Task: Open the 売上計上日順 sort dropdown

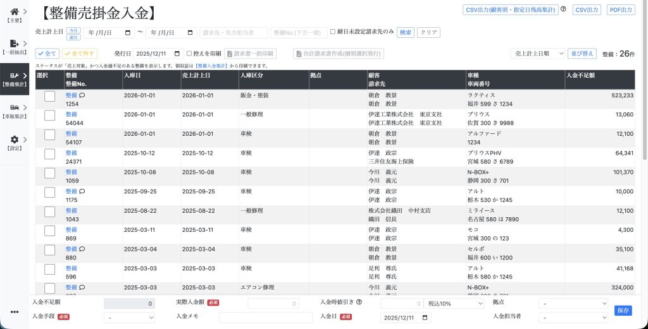Action: [537, 54]
